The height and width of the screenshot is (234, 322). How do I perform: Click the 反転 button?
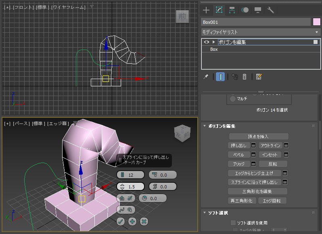click(x=273, y=164)
